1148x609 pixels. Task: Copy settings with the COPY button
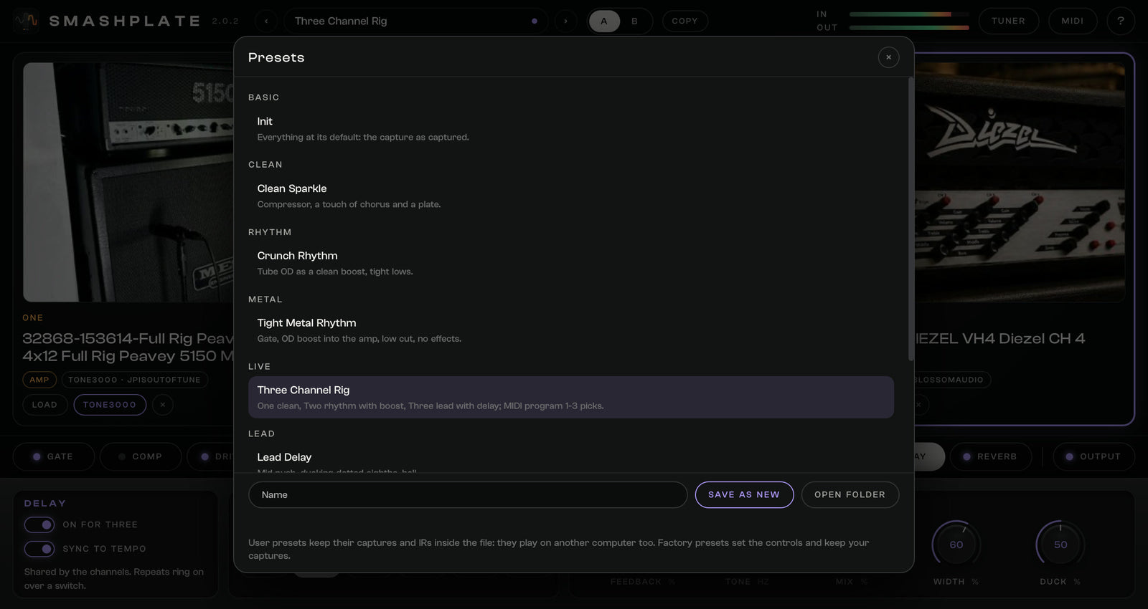click(684, 21)
